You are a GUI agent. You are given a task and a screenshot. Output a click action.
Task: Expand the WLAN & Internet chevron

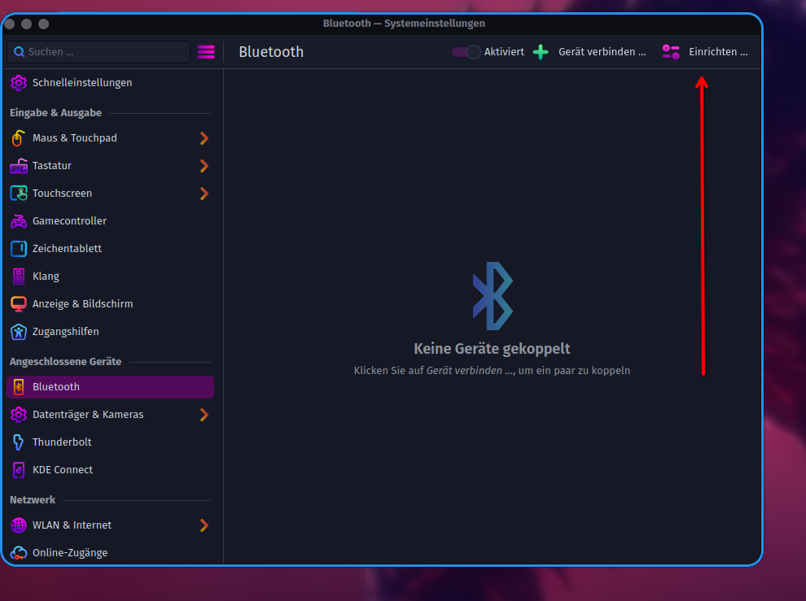coord(204,525)
